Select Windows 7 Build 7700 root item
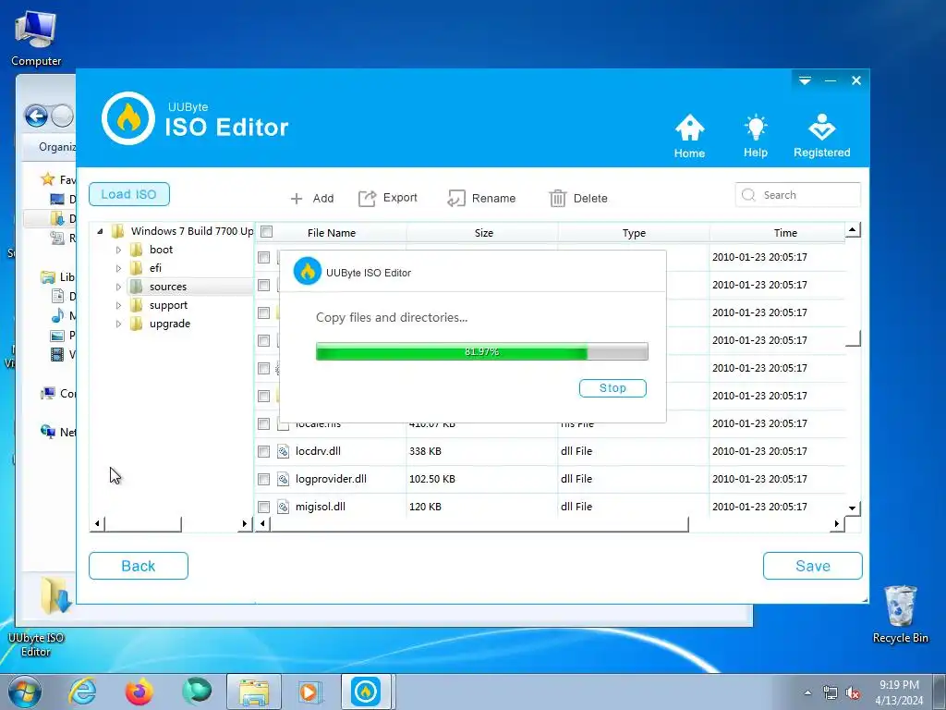The image size is (946, 710). tap(192, 231)
